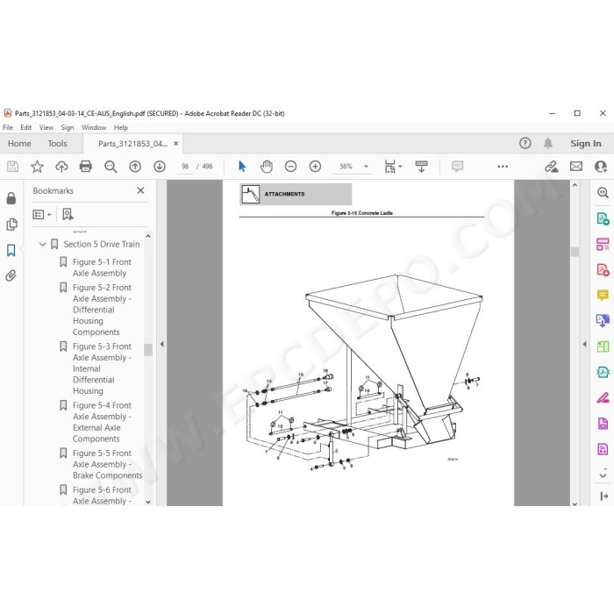
Task: Switch to the Tools tab
Action: 58,143
